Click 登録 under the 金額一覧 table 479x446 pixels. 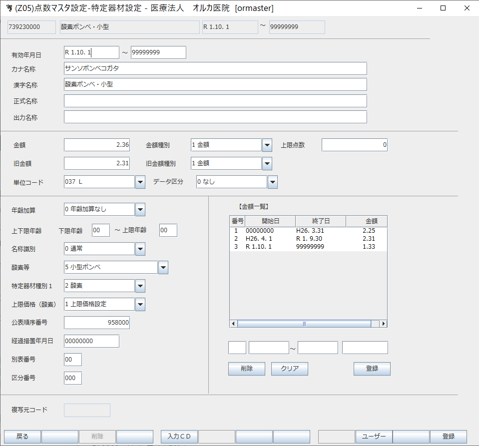coord(372,369)
